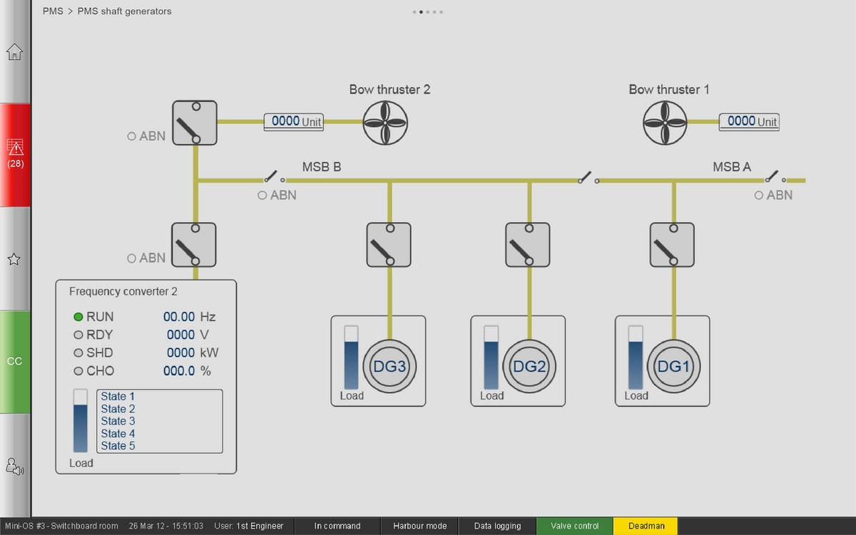Click the page indicator dots at top
The width and height of the screenshot is (856, 535).
pyautogui.click(x=428, y=12)
